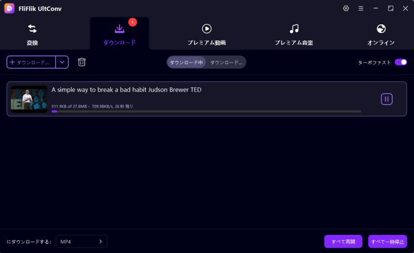414x253 pixels.
Task: Click the FliFlik UltConv app logo
Action: coord(9,8)
